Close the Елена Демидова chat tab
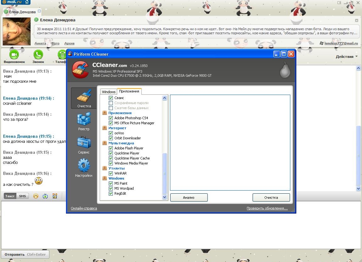The width and height of the screenshot is (362, 262). (x=39, y=11)
